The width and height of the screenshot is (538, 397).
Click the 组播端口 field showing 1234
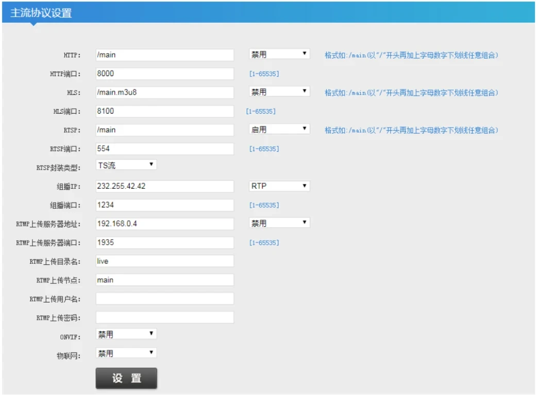[165, 205]
